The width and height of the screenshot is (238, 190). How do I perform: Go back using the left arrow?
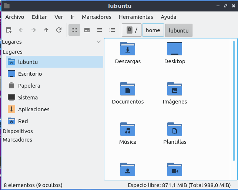pyautogui.click(x=21, y=30)
